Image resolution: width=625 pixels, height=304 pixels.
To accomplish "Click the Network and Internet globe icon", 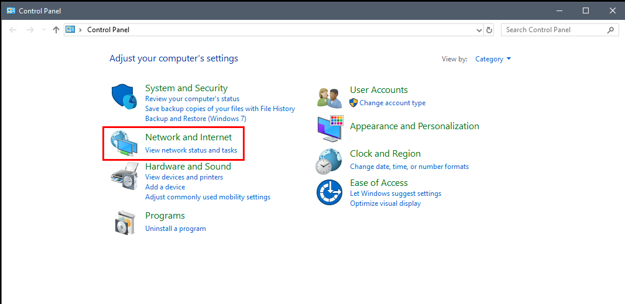I will (x=124, y=143).
